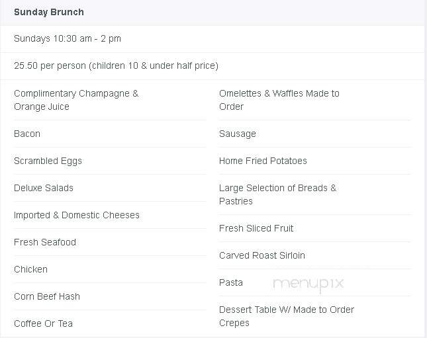
Task: Click the Home Fried Potatoes entry
Action: click(x=263, y=161)
